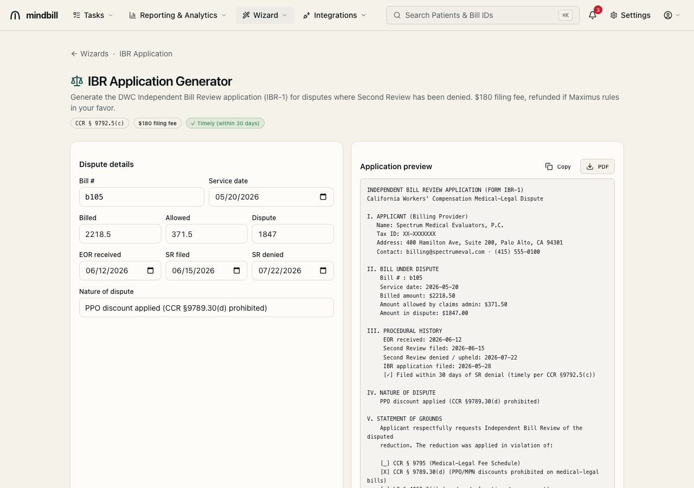Click the Timely (within 30 days) badge
Screen dimensions: 694x488
225,123
